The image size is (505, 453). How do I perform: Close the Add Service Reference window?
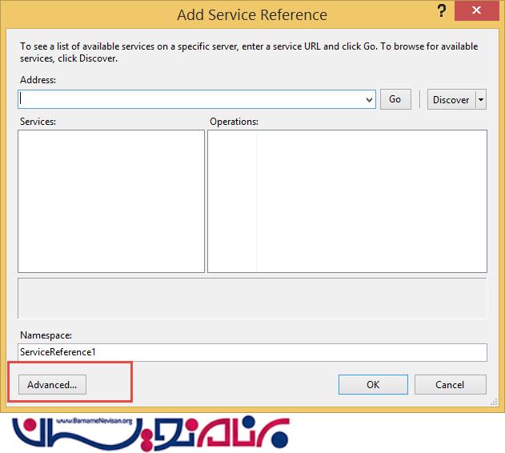(476, 10)
